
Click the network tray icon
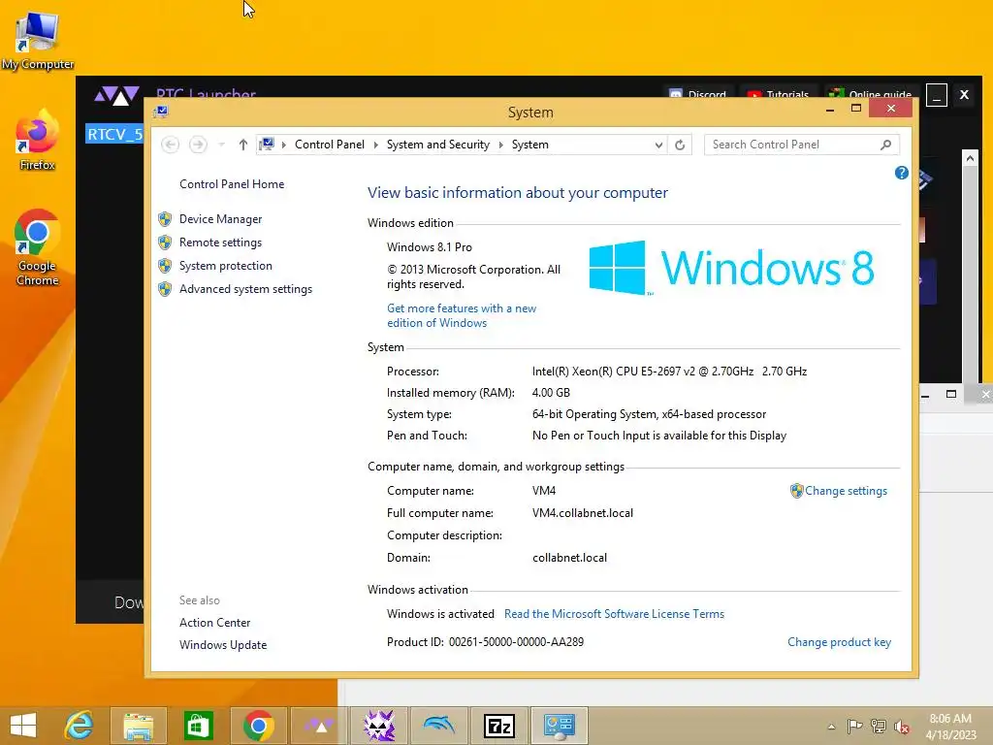[x=879, y=726]
